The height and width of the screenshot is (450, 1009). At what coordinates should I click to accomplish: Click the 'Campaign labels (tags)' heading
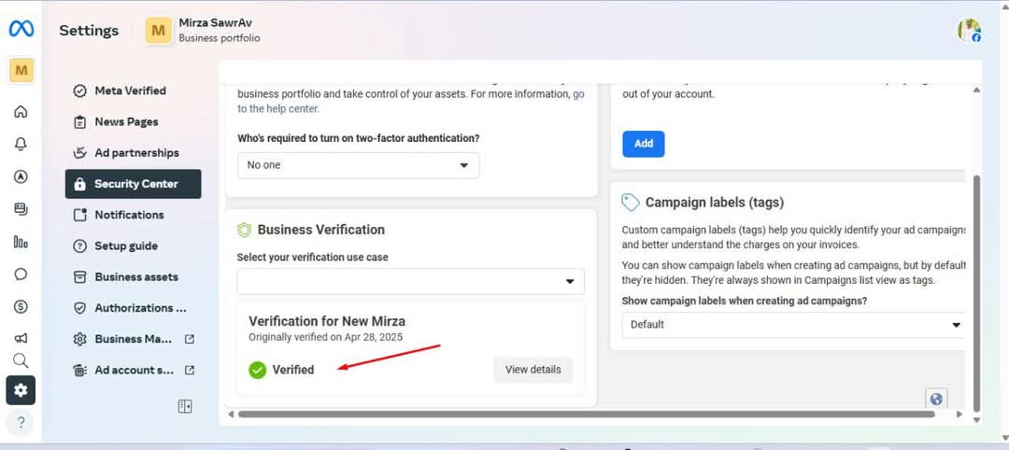(x=715, y=203)
